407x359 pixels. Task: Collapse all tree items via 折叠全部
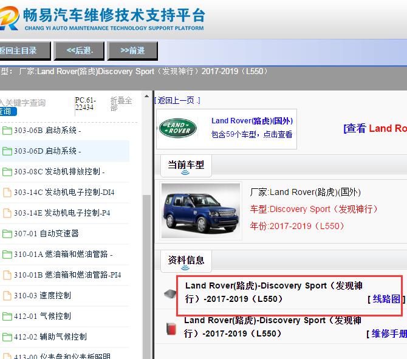[x=121, y=104]
